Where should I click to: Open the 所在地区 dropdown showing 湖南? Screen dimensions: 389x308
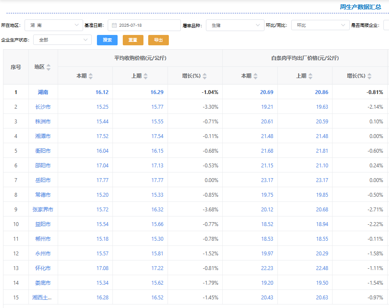[53, 25]
